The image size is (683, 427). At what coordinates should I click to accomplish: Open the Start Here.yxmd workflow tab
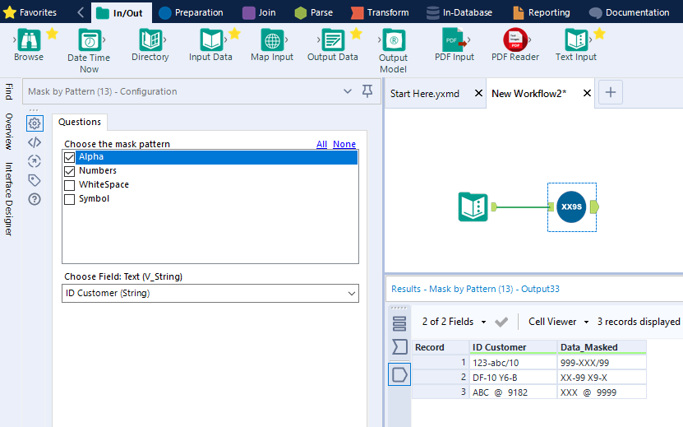[425, 93]
